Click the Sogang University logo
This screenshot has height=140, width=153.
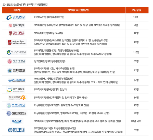pyautogui.click(x=17, y=42)
